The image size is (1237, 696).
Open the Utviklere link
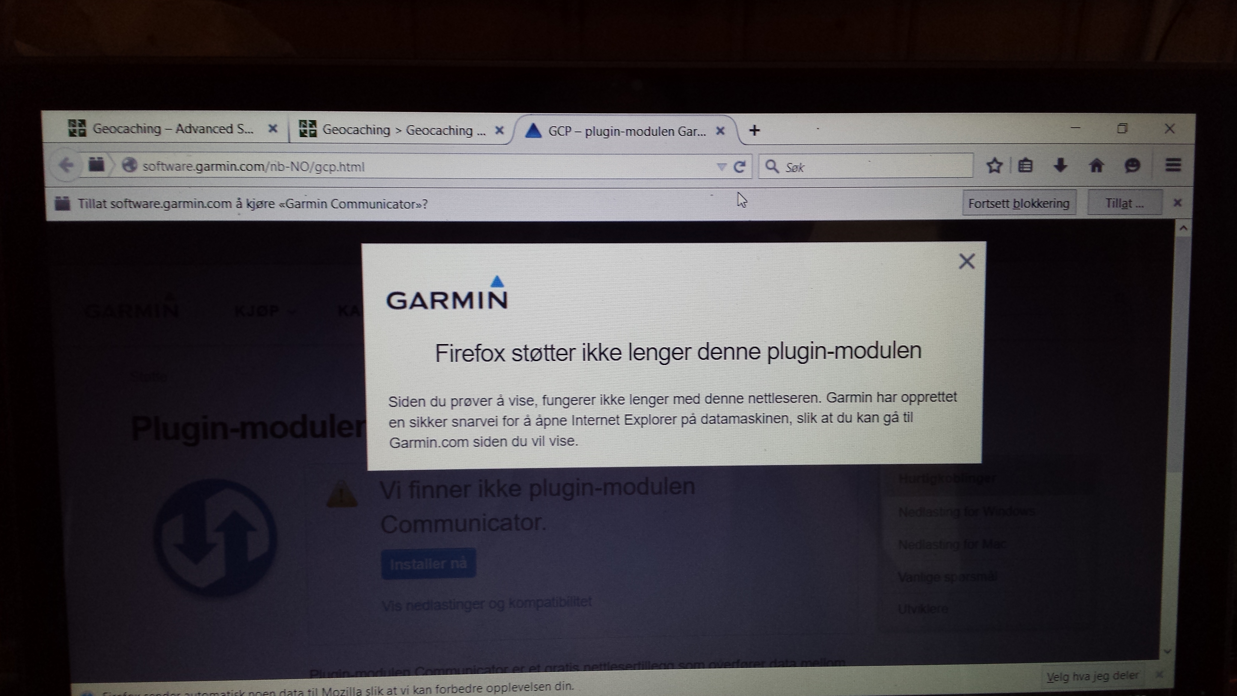pos(923,608)
